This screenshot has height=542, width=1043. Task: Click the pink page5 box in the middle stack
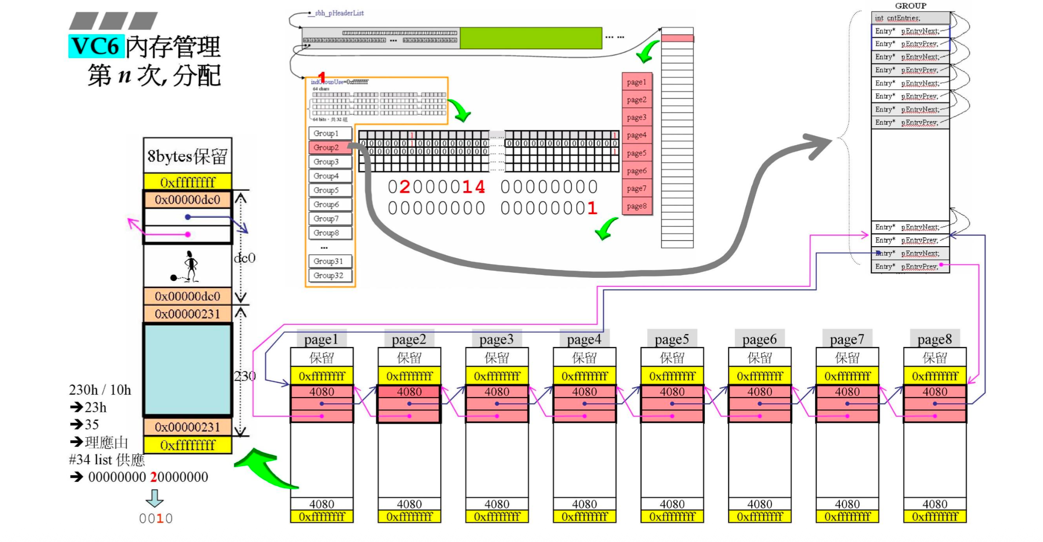tap(637, 153)
